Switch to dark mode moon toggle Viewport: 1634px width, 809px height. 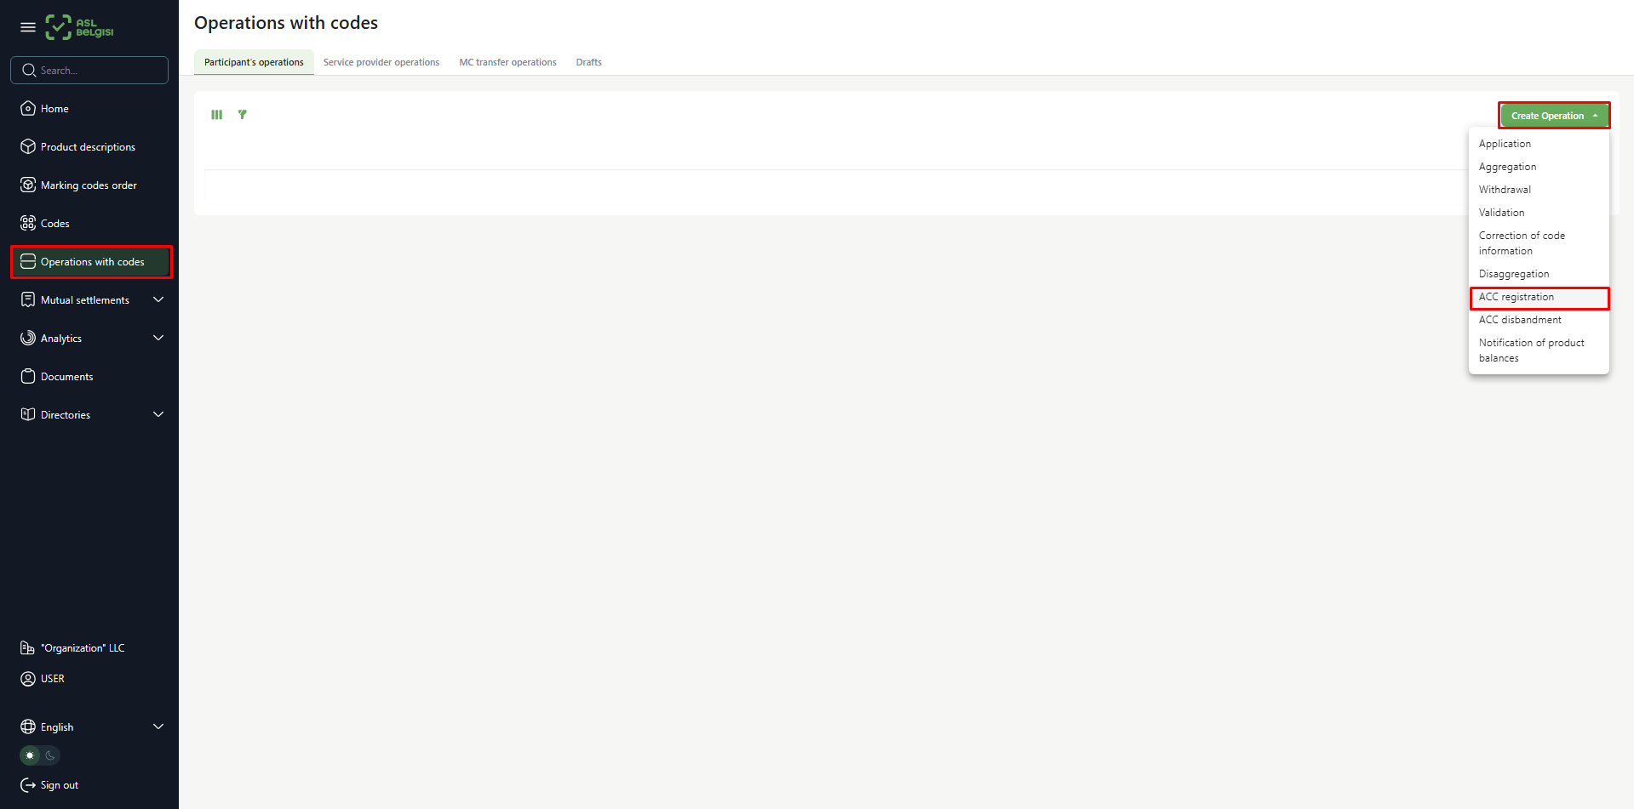point(50,755)
